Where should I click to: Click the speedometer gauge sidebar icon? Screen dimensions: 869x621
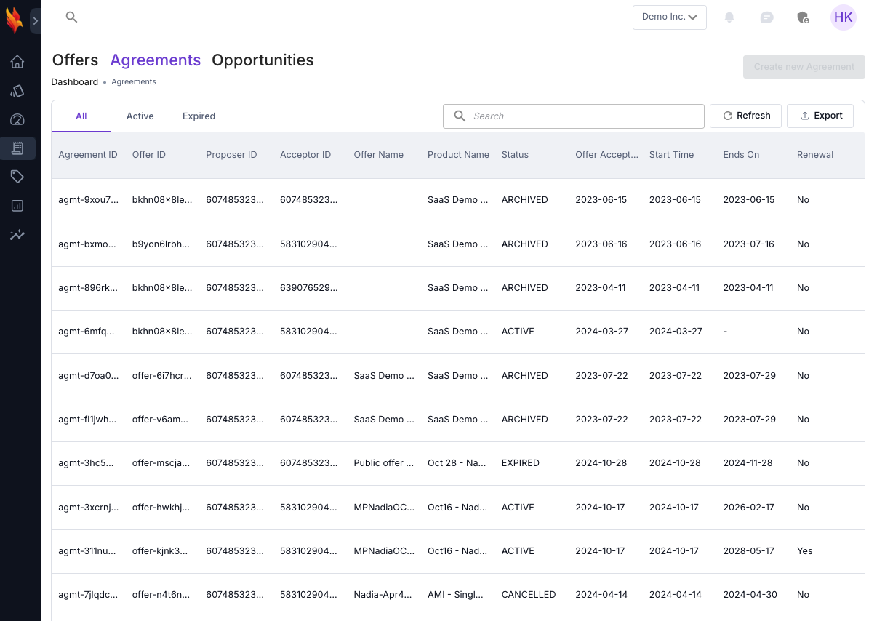click(x=17, y=119)
